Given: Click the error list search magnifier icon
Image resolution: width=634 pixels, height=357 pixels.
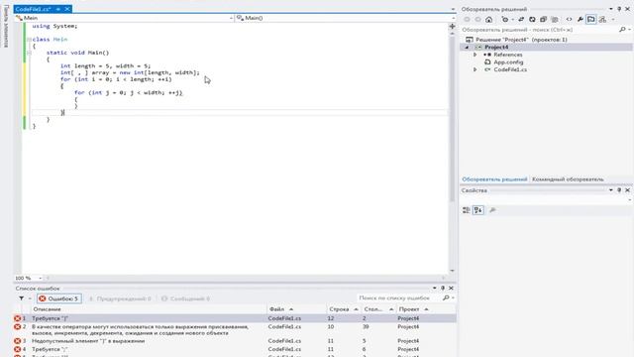Looking at the screenshot, I should [446, 297].
